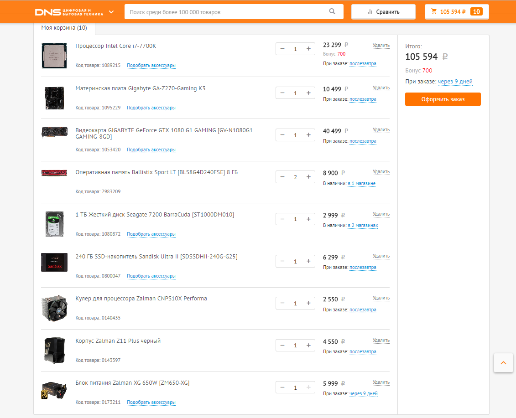The height and width of the screenshot is (418, 516).
Task: Decrease quantity of Gigabyte GA-Z270 motherboard
Action: (x=282, y=93)
